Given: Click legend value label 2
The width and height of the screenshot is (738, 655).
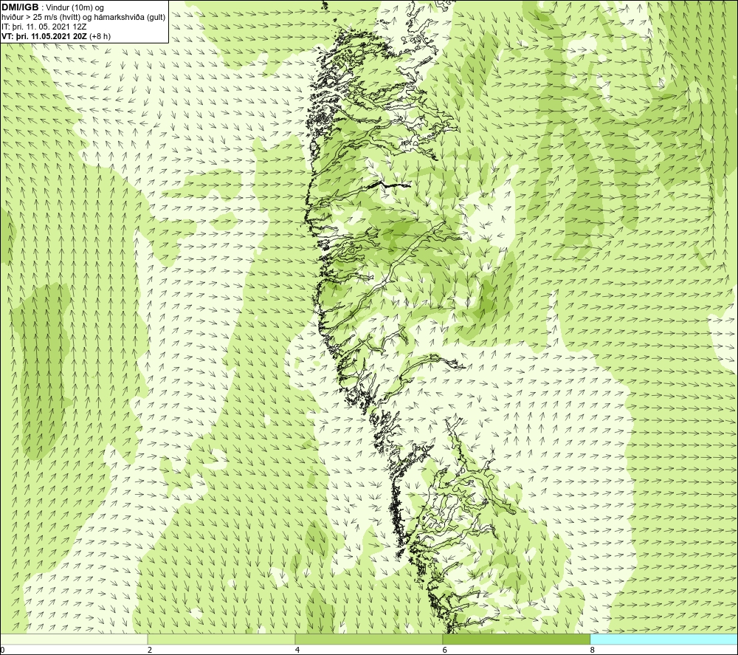Looking at the screenshot, I should pyautogui.click(x=150, y=651).
